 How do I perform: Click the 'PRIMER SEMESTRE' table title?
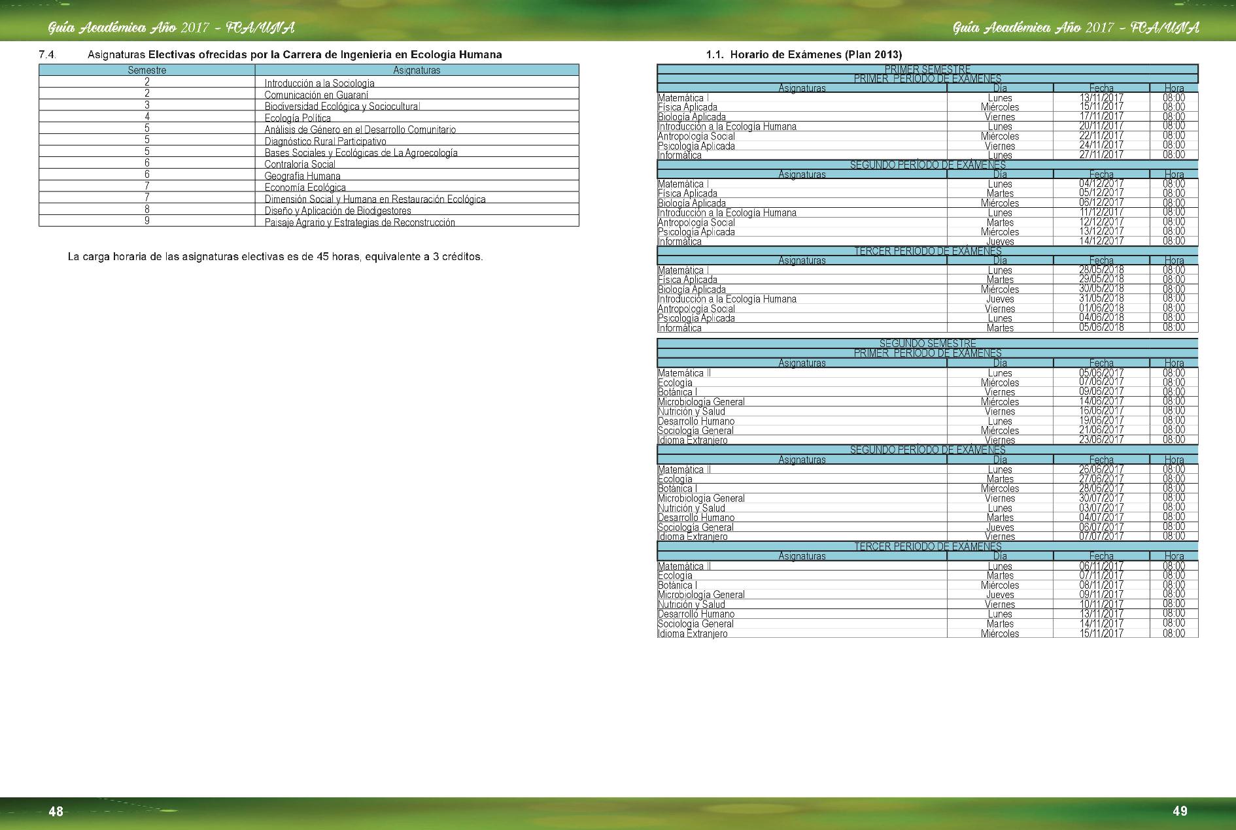(x=927, y=69)
